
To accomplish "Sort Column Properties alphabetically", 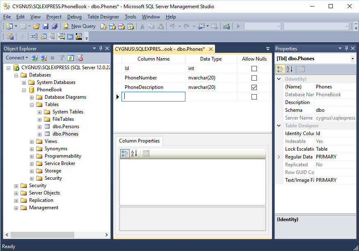I will click(x=134, y=154).
